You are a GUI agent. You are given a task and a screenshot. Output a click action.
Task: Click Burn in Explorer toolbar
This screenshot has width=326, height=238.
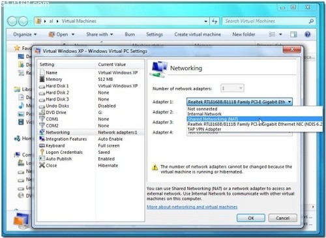click(130, 35)
